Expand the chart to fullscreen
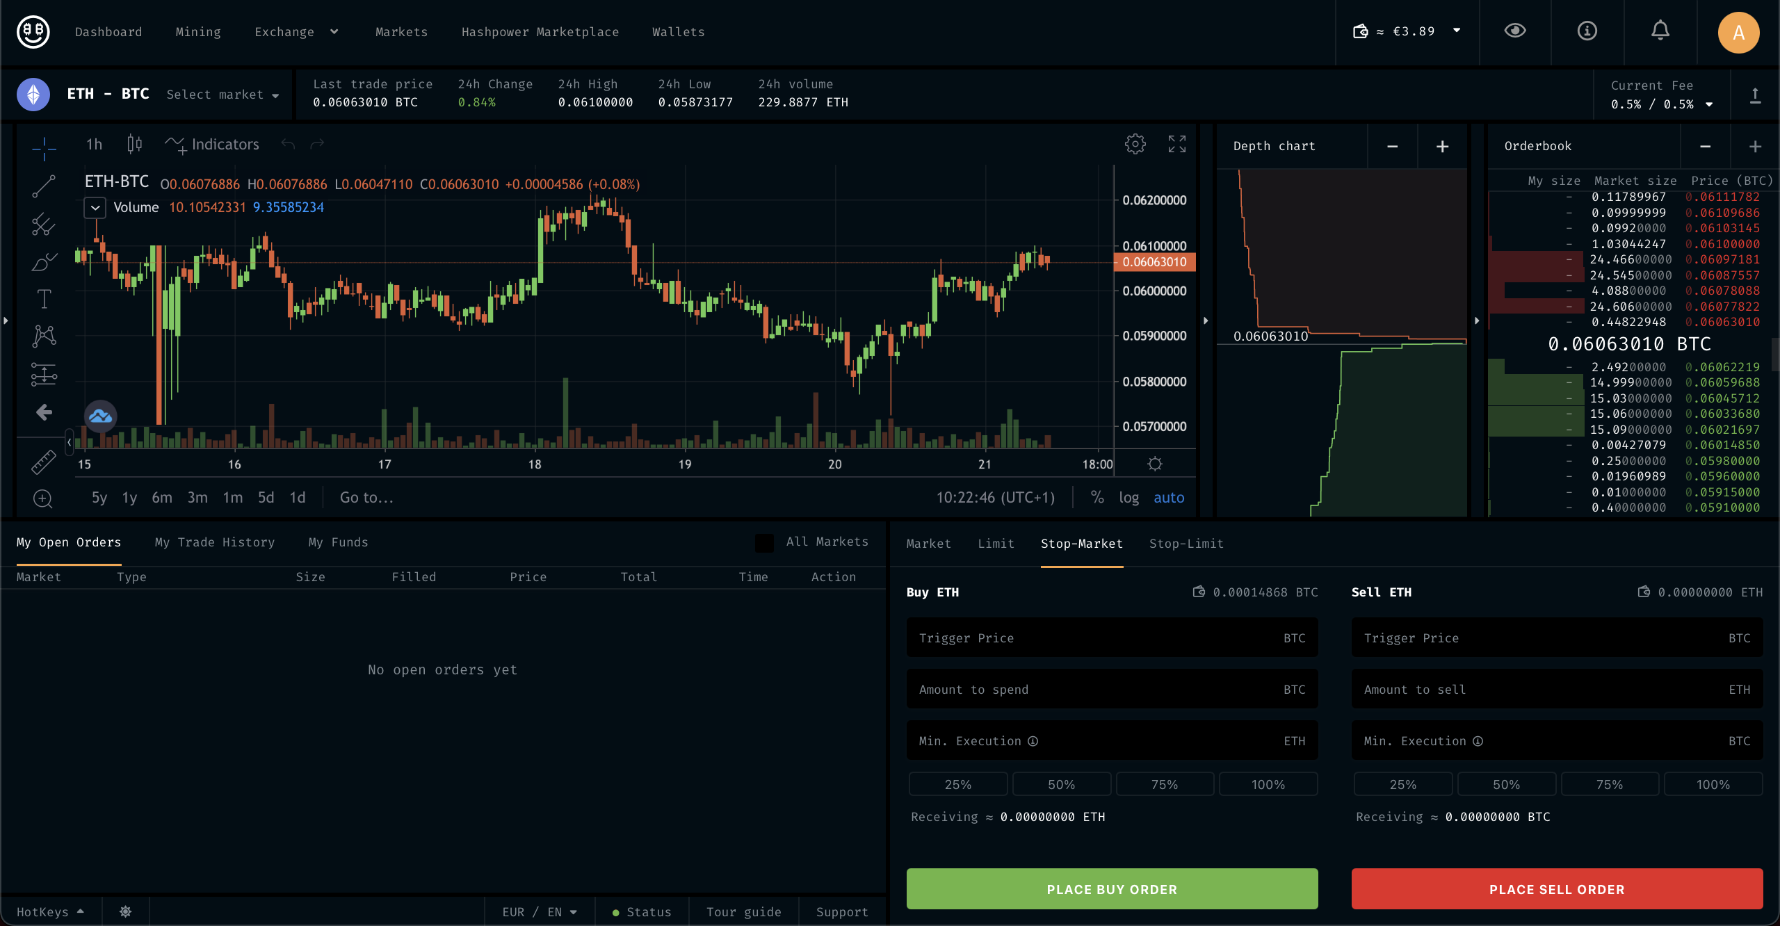1780x926 pixels. 1176,144
